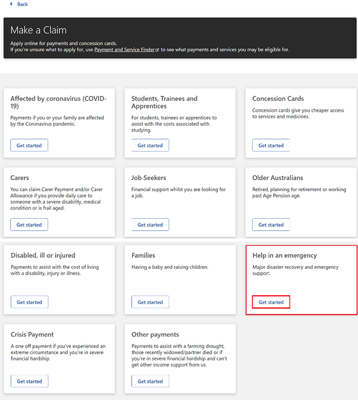Begin an Older Australians claim
The image size is (358, 400).
coord(271,224)
